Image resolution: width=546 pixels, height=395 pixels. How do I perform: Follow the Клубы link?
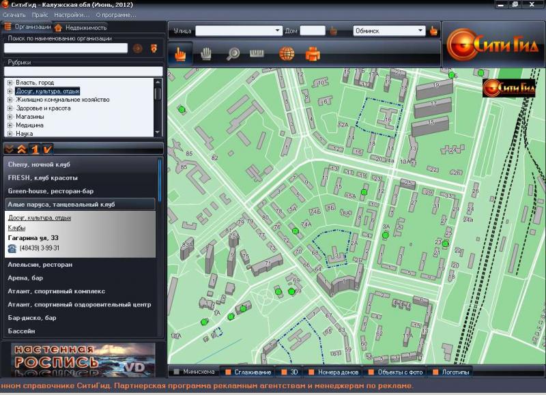coord(16,228)
